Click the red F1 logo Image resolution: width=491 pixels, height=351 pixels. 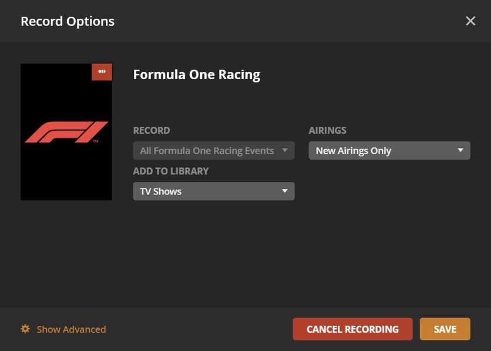66,132
